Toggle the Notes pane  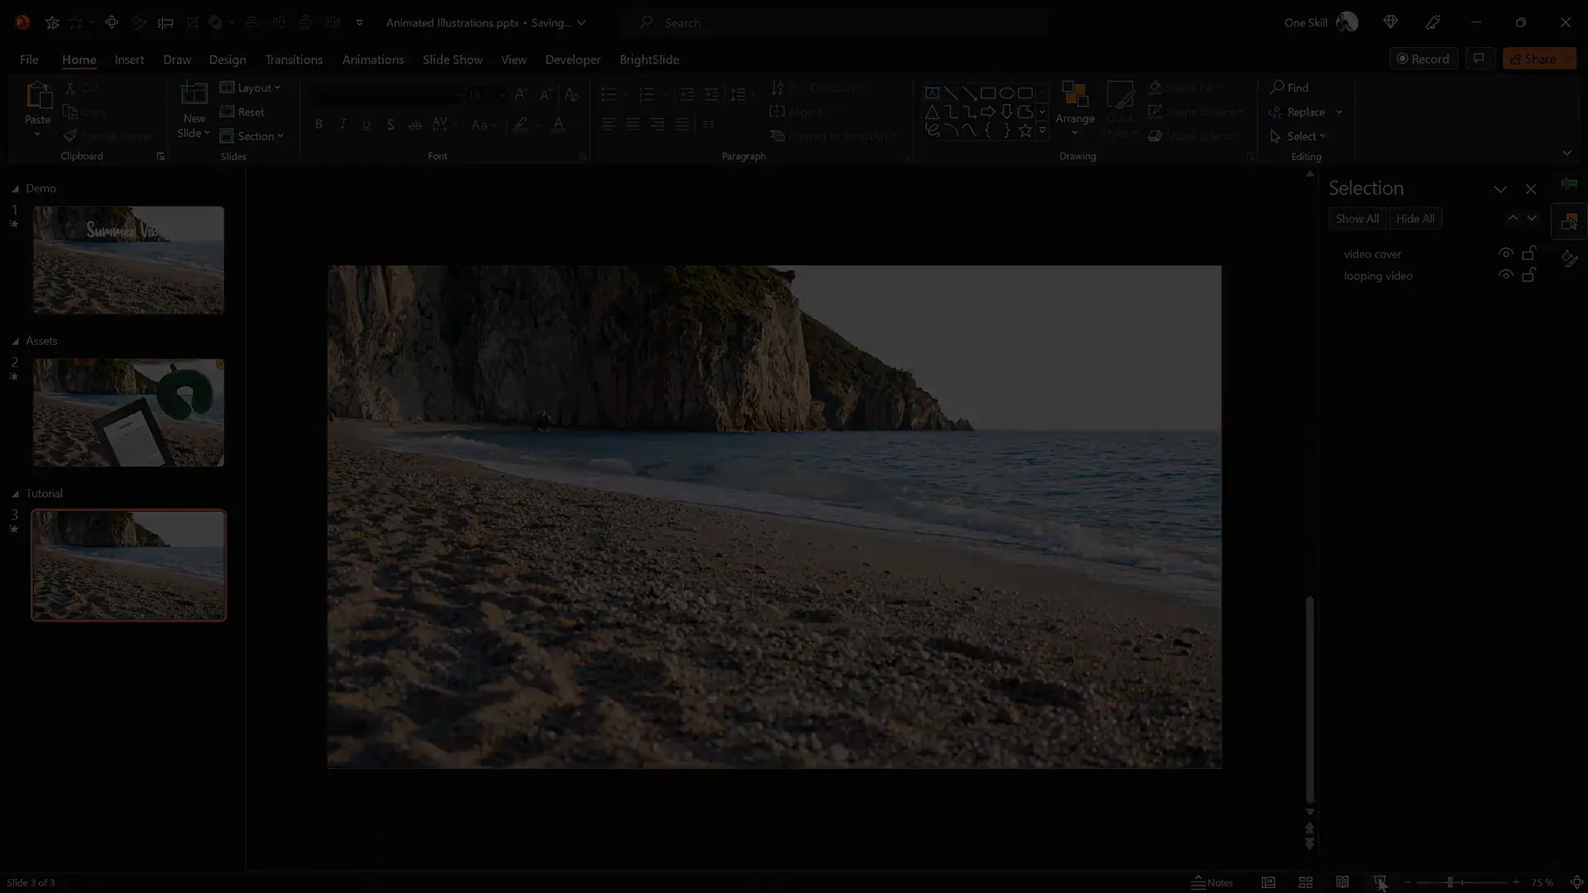pyautogui.click(x=1212, y=882)
